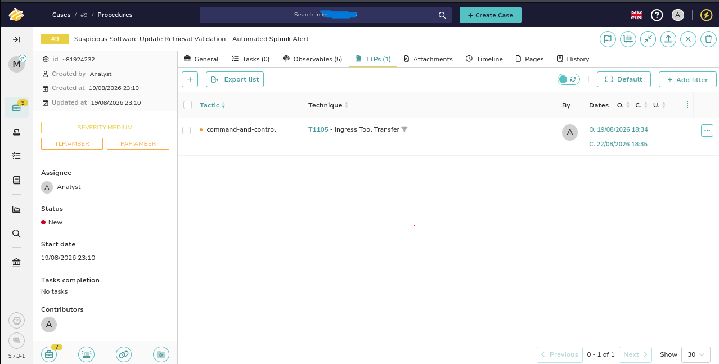The height and width of the screenshot is (364, 719).
Task: Click the Previous pagination button
Action: (x=560, y=354)
